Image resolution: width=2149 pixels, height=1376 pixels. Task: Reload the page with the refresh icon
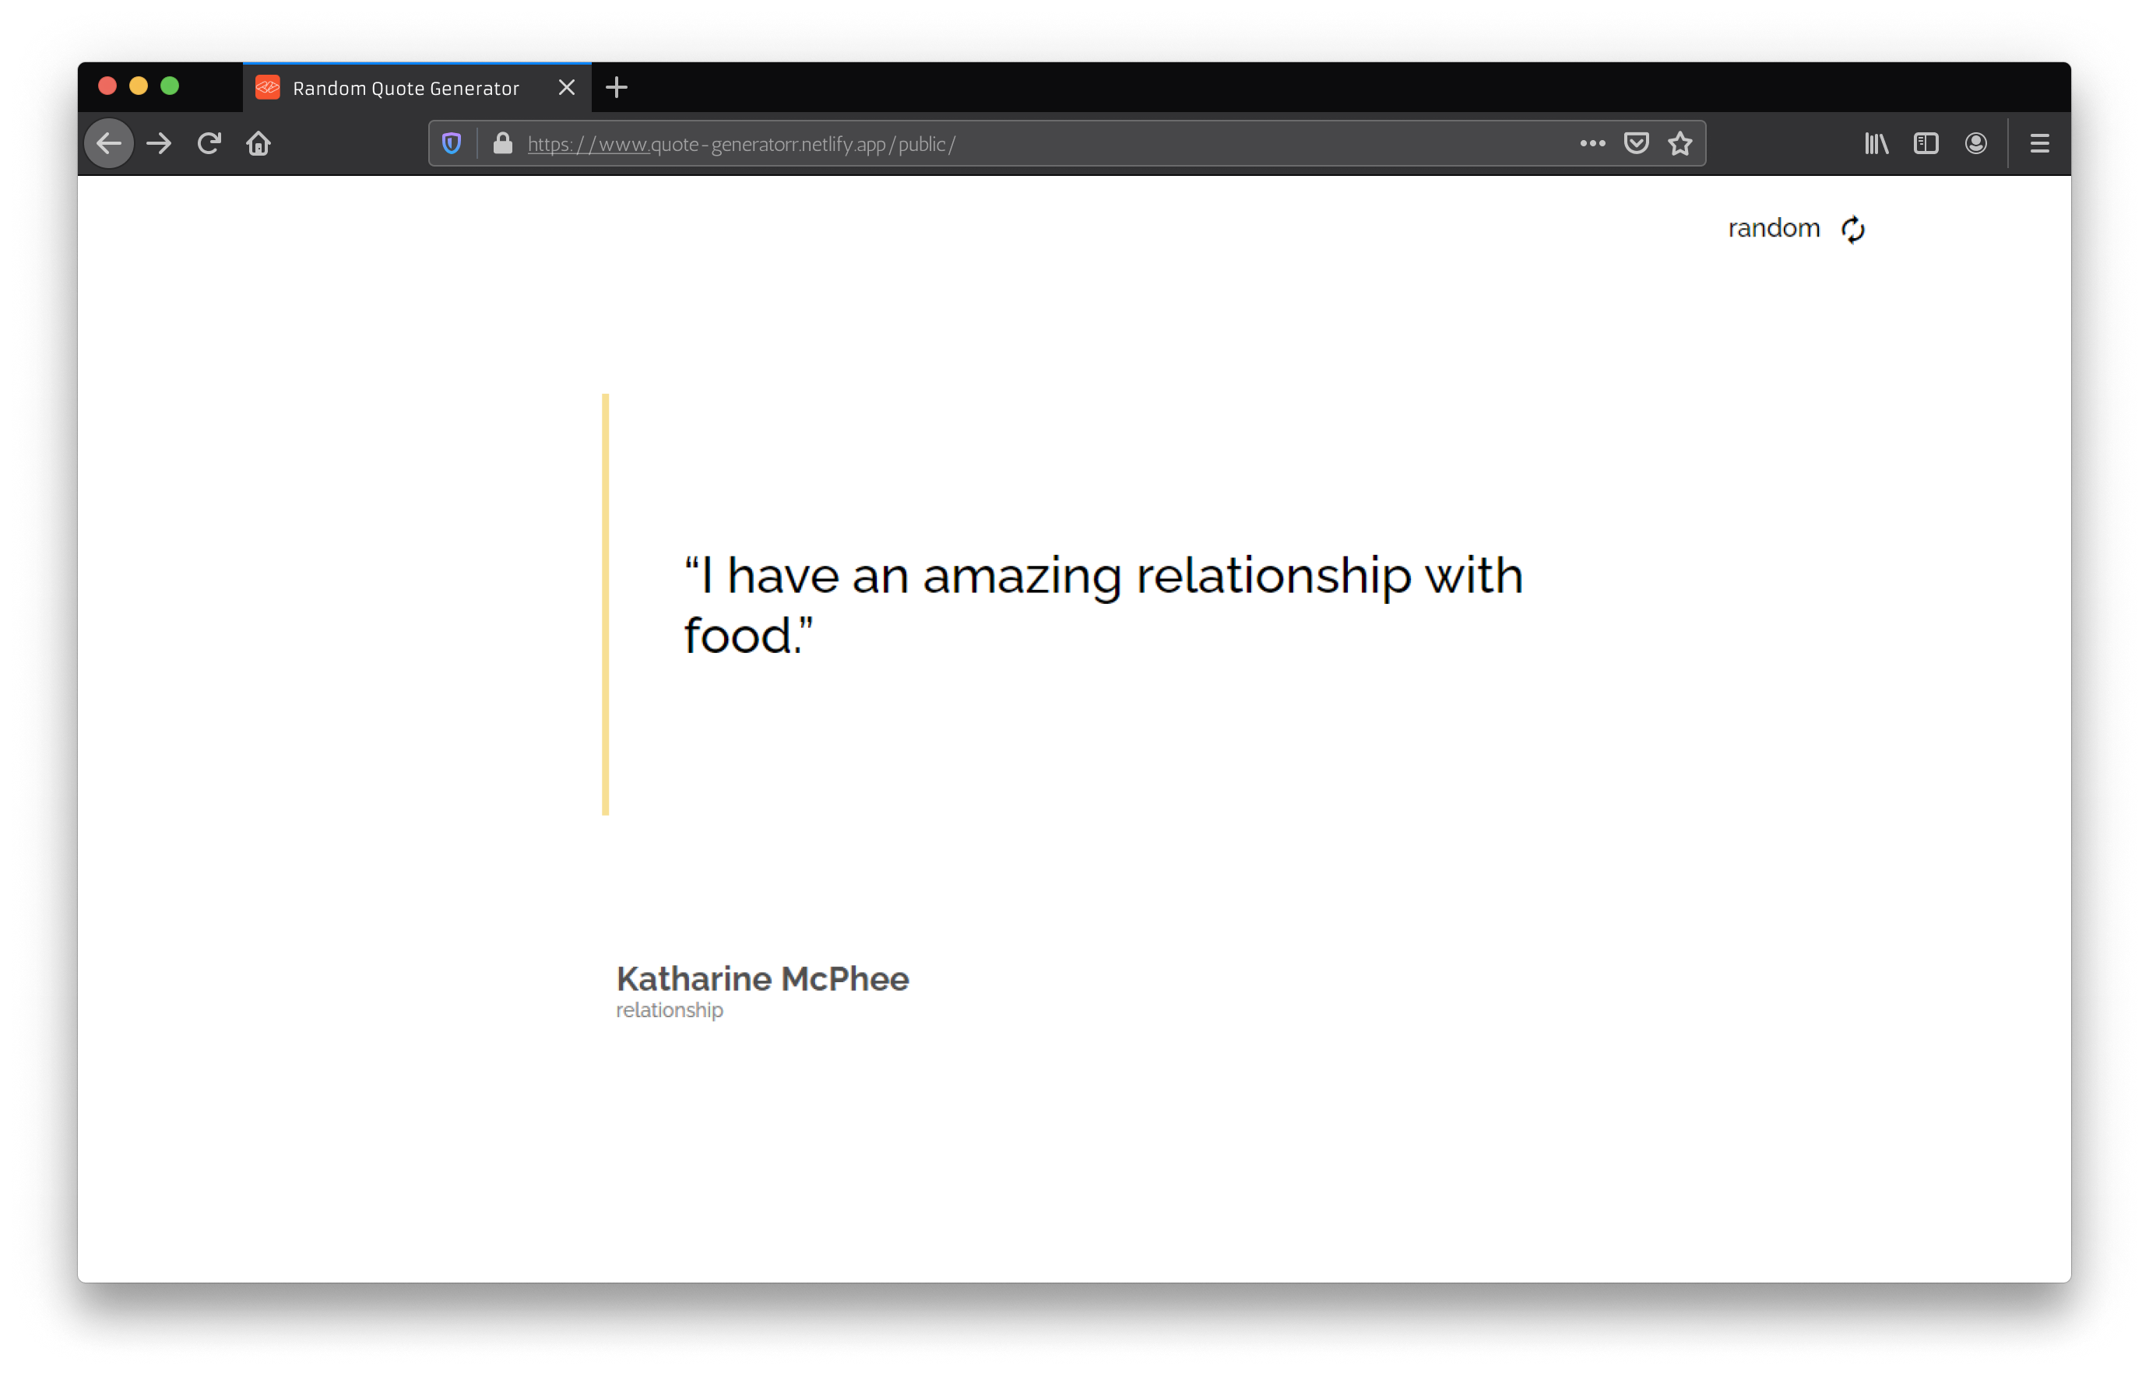[x=209, y=143]
